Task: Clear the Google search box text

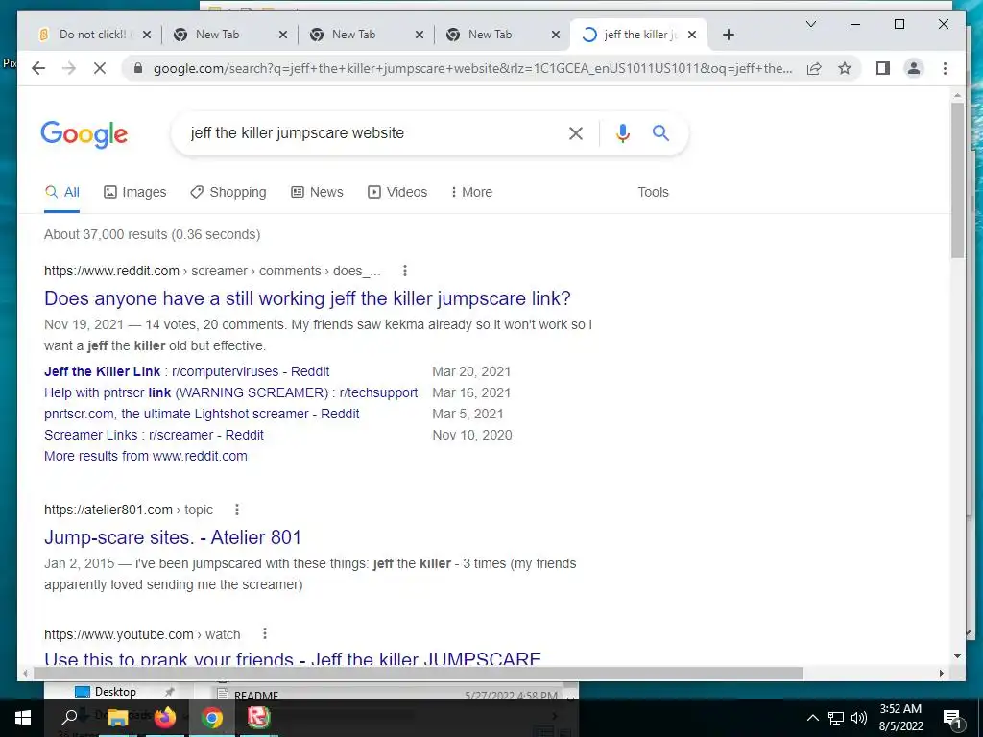Action: 576,132
